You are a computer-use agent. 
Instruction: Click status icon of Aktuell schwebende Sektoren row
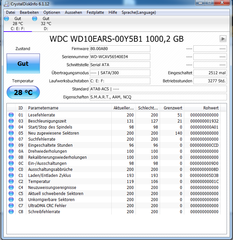pyautogui.click(x=11, y=193)
